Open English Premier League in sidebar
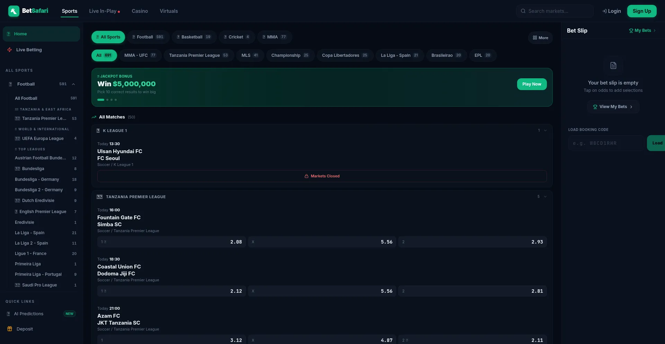 click(46, 212)
